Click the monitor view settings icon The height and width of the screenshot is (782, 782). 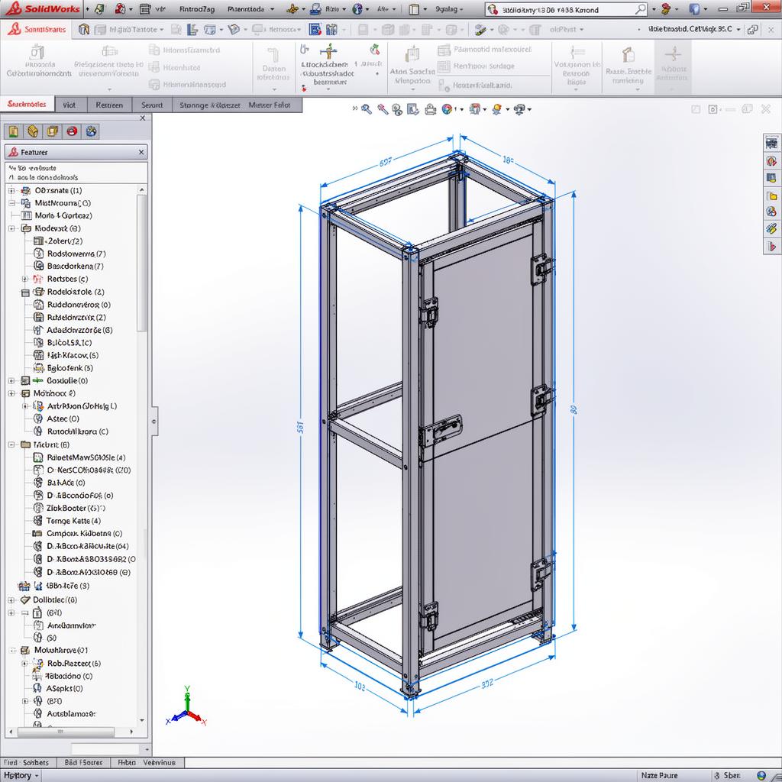tap(519, 109)
